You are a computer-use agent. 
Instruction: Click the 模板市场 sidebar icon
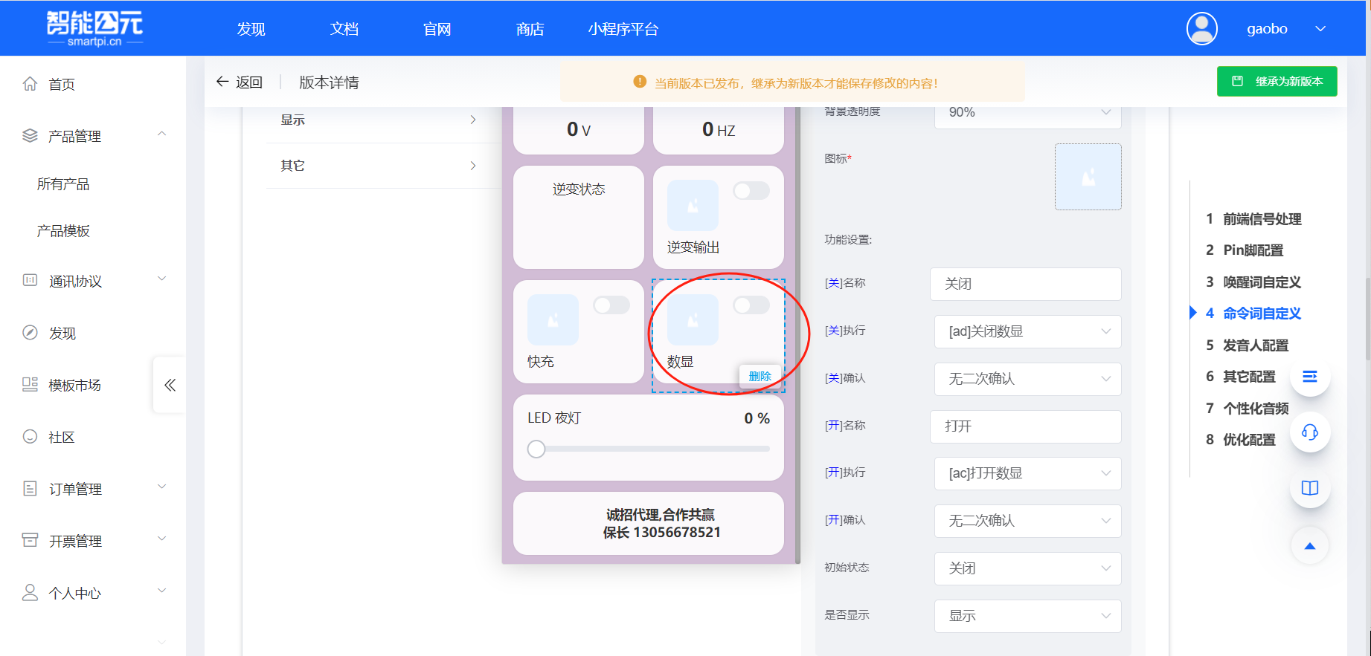[x=30, y=385]
